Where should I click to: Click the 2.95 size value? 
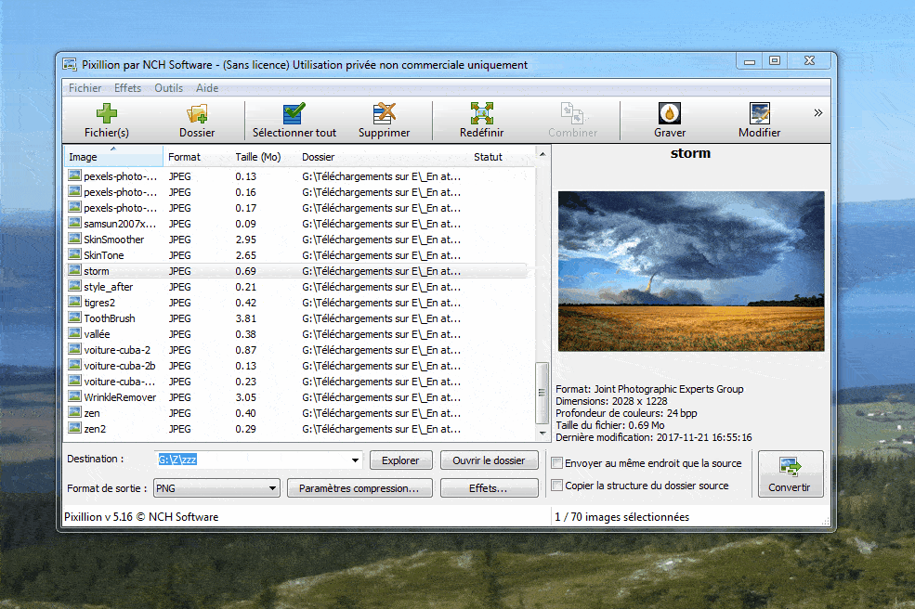click(245, 240)
